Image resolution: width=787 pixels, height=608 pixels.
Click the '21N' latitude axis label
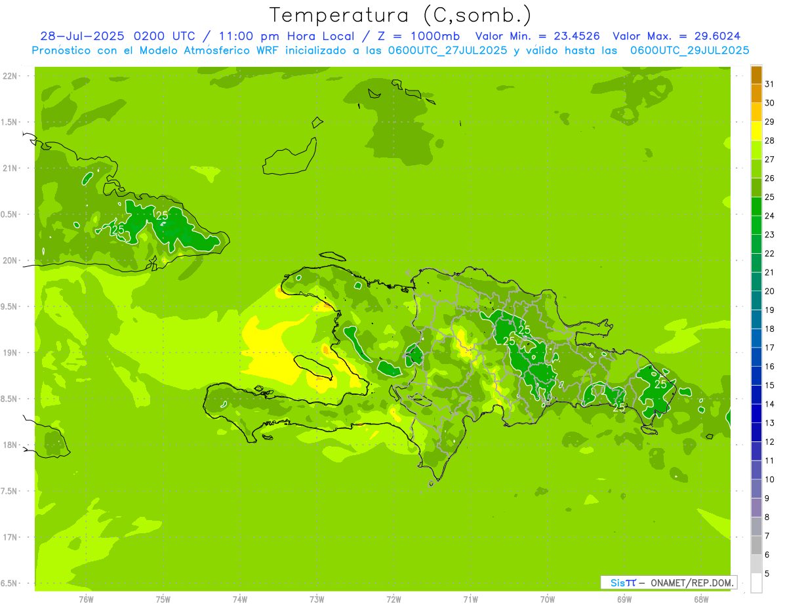10,169
